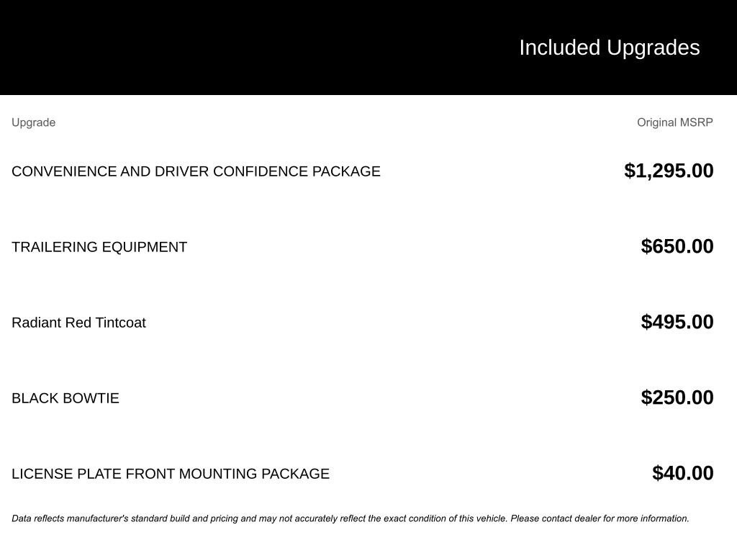Click the empty black header banner area
The width and height of the screenshot is (737, 553).
[216, 48]
